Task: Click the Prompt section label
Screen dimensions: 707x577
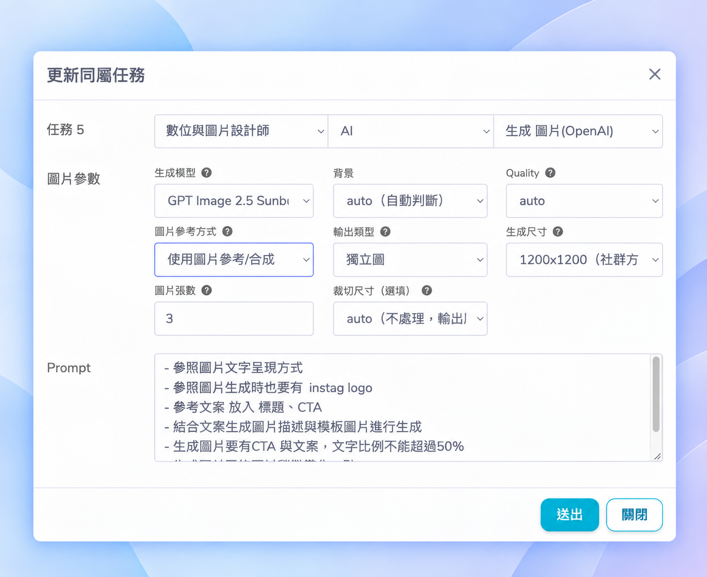Action: pyautogui.click(x=69, y=368)
